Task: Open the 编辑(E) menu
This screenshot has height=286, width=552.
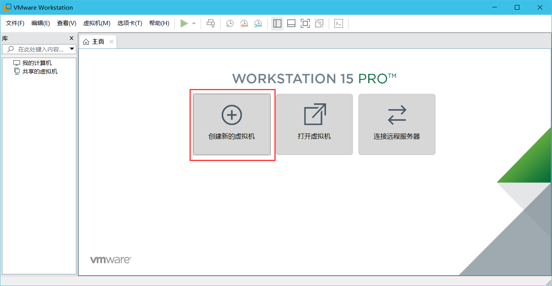Action: (41, 23)
